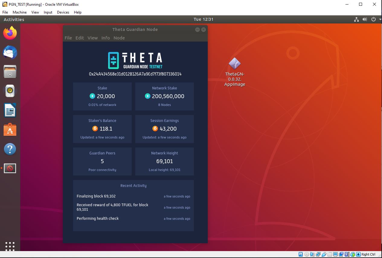Show Applications grid at dock bottom
The image size is (382, 258).
(x=10, y=246)
